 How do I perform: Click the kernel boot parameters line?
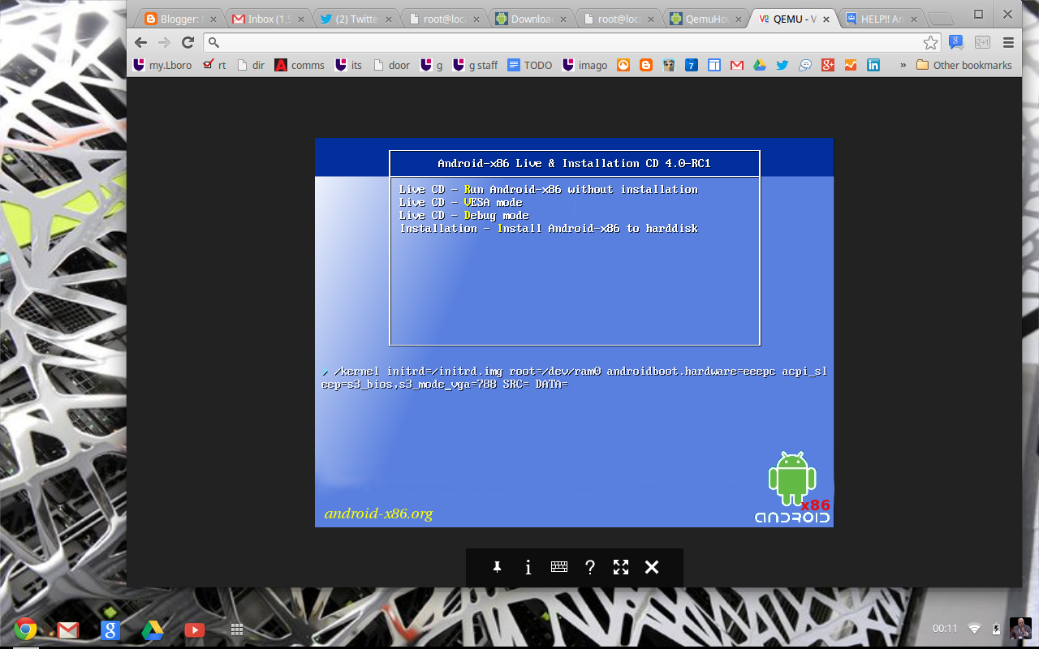(575, 377)
